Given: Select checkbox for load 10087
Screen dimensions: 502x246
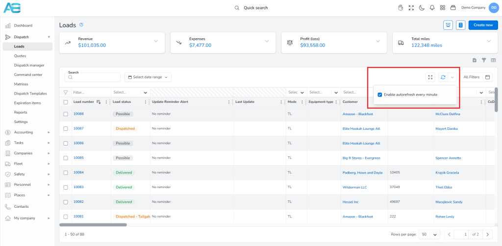Looking at the screenshot, I should 66,128.
